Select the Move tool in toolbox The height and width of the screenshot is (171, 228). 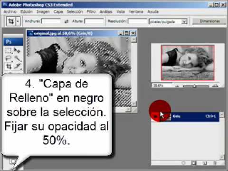(17, 51)
